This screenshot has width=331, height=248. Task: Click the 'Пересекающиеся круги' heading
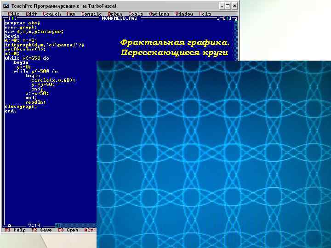click(x=174, y=52)
